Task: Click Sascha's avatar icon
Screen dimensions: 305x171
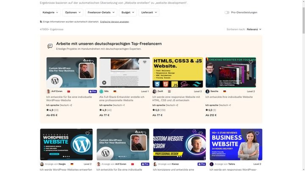Action: (207, 91)
